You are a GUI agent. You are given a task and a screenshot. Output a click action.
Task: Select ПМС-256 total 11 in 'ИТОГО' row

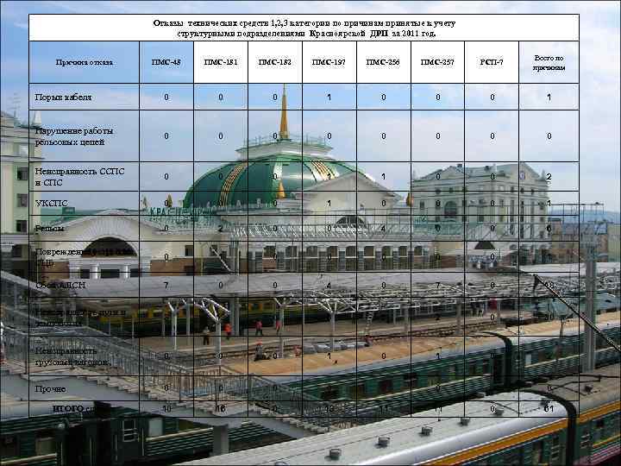[x=383, y=408]
